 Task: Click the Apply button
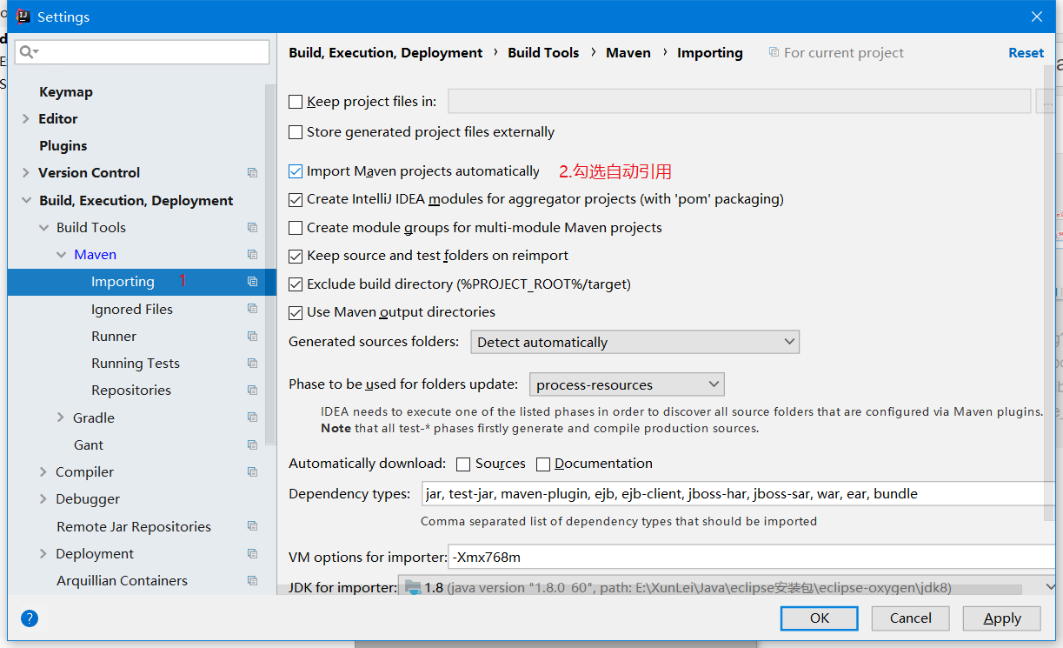click(x=1002, y=618)
